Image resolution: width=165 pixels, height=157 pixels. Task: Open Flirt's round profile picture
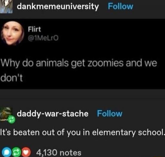[x=13, y=33]
